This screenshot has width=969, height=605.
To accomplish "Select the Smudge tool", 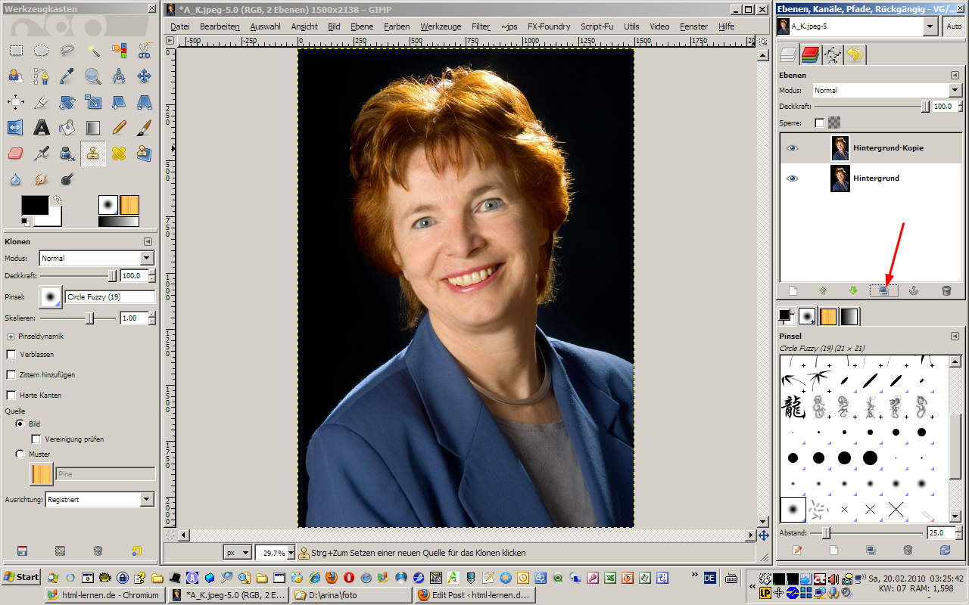I will pyautogui.click(x=42, y=179).
